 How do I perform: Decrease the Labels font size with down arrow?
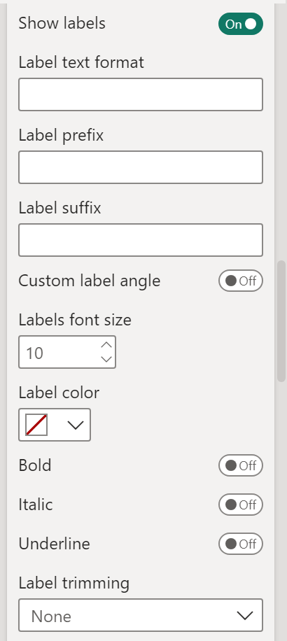coord(106,359)
